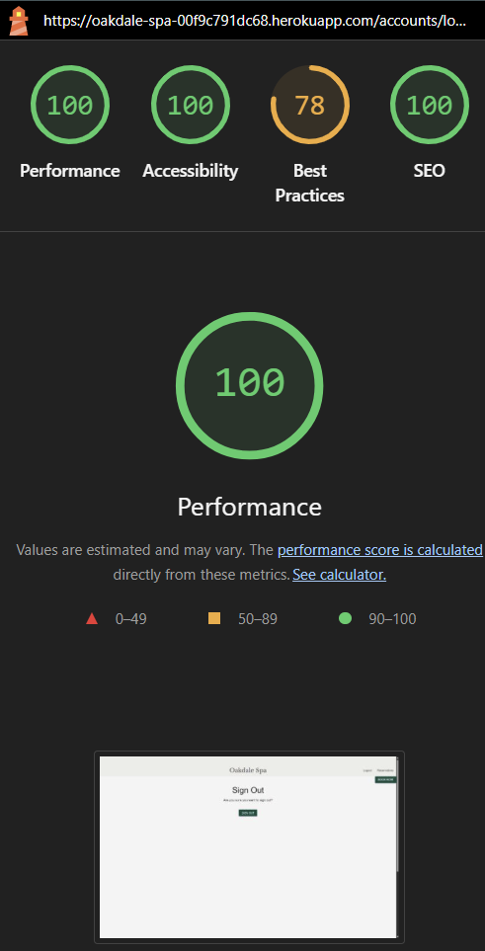The width and height of the screenshot is (485, 951).
Task: Jump to Accessibility via its label
Action: [190, 171]
